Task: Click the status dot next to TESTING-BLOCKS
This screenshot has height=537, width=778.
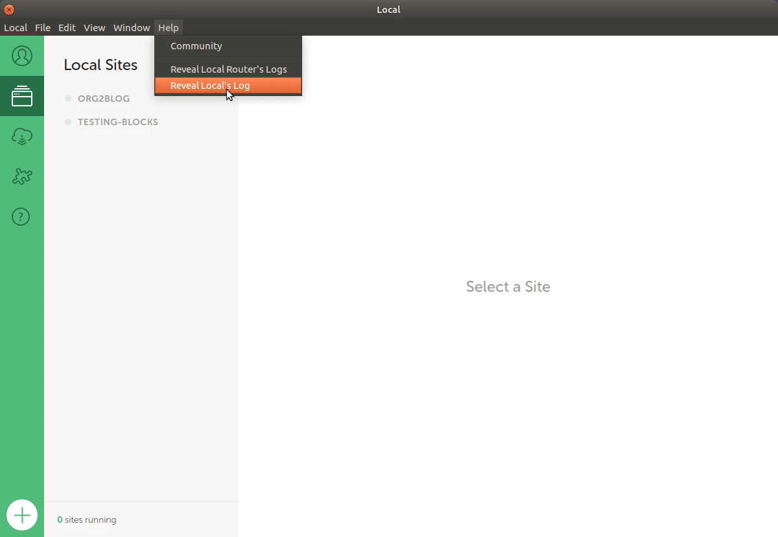Action: click(x=67, y=121)
